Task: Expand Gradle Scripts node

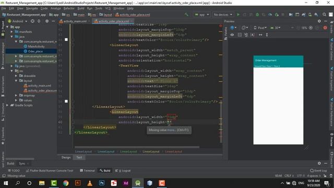Action: pos(8,105)
